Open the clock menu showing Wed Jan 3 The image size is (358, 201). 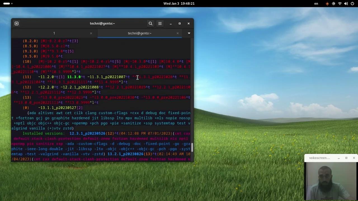coord(179,3)
